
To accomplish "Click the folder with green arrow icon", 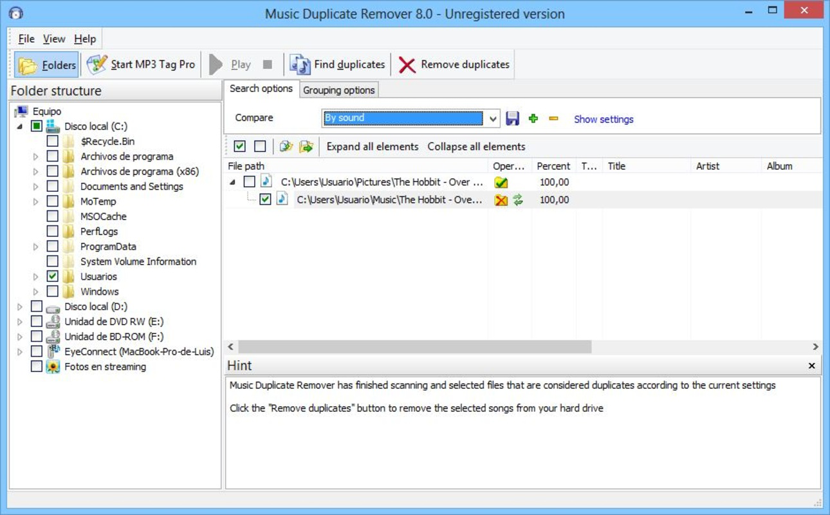I will pos(306,147).
